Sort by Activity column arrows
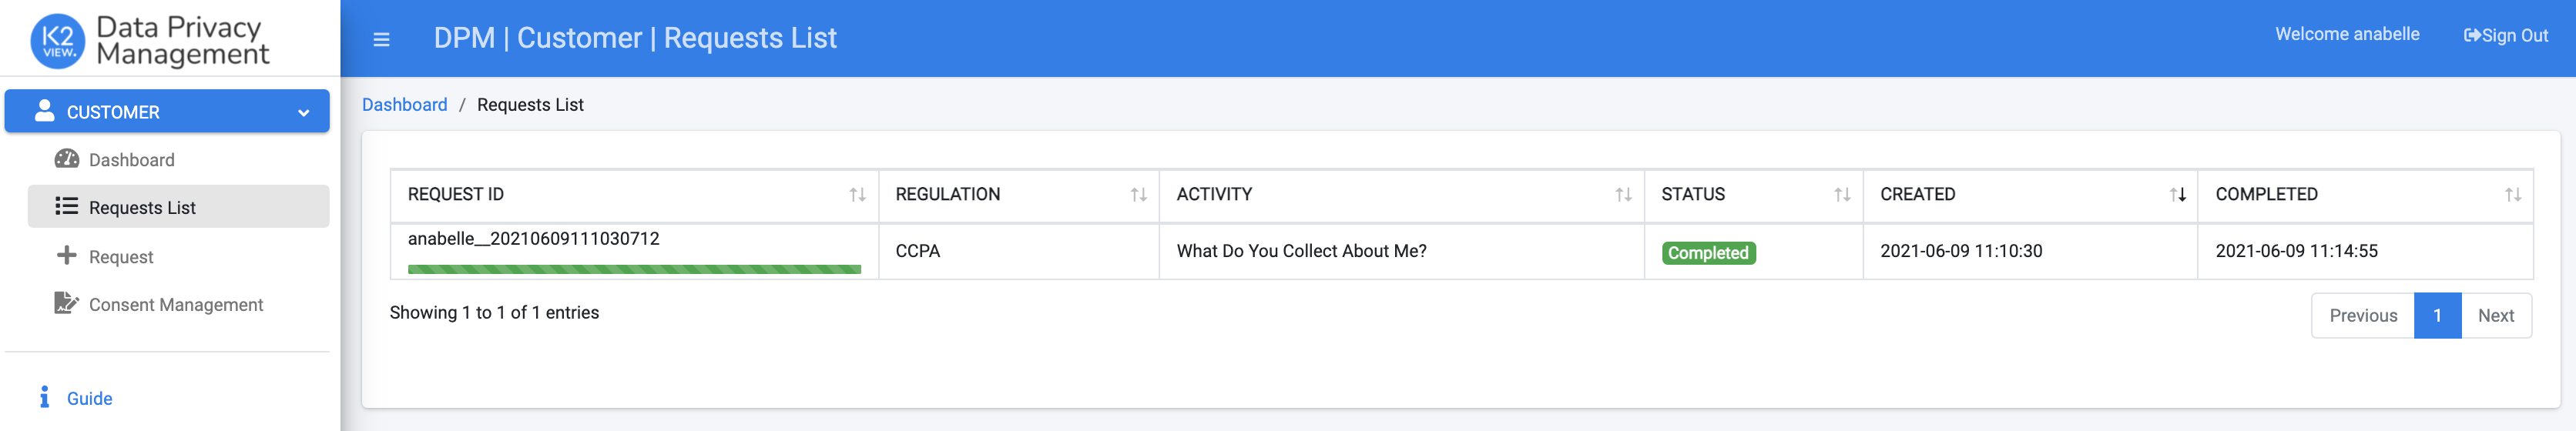This screenshot has height=431, width=2576. coord(1623,195)
